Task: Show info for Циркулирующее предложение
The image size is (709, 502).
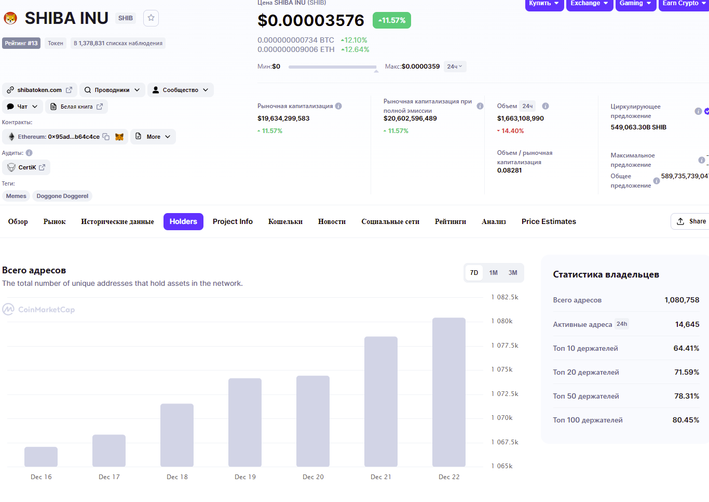Action: [x=698, y=111]
